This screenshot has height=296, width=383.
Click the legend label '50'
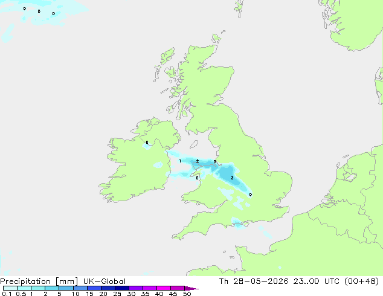pos(187,294)
